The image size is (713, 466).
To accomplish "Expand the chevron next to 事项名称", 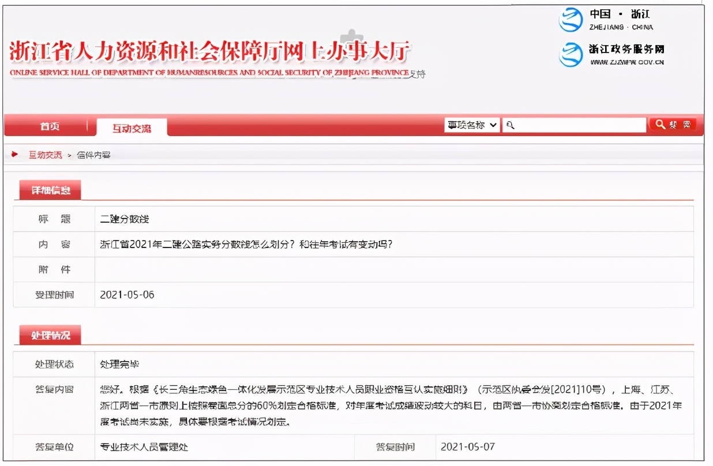I will click(493, 124).
